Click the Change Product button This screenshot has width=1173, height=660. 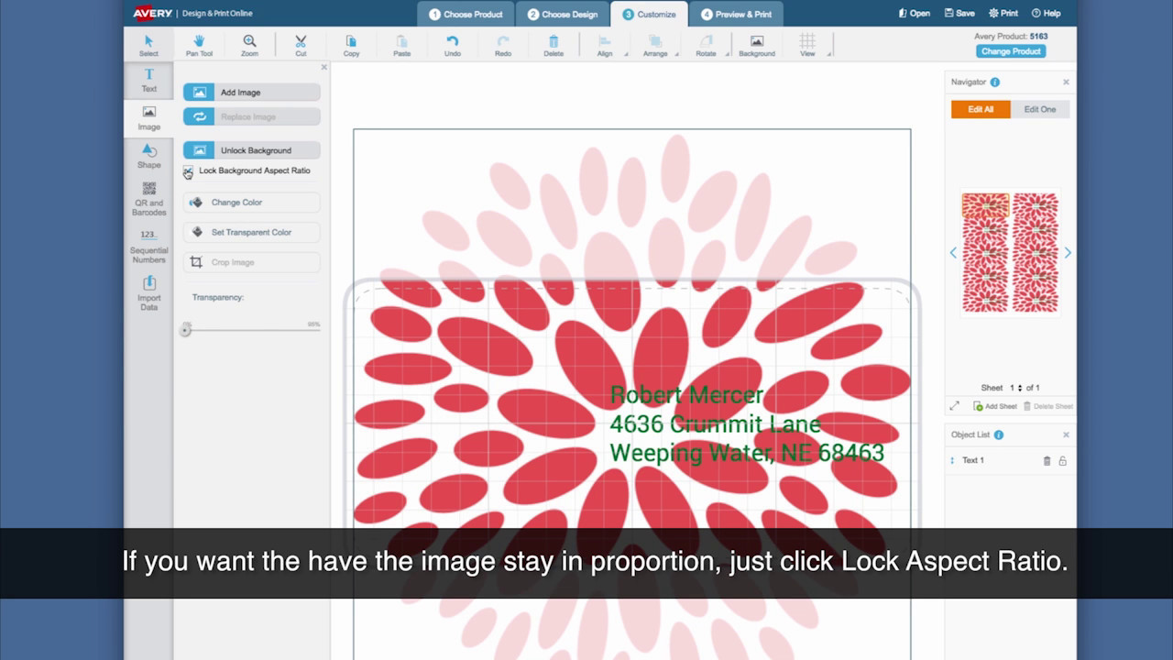click(x=1011, y=51)
